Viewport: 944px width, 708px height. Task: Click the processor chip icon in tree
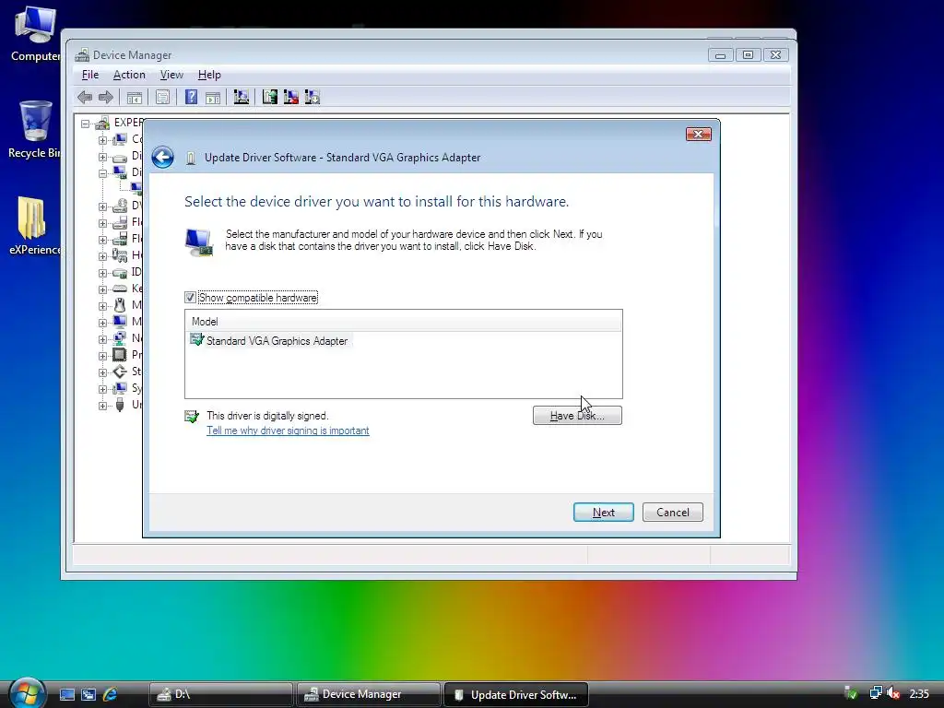120,355
